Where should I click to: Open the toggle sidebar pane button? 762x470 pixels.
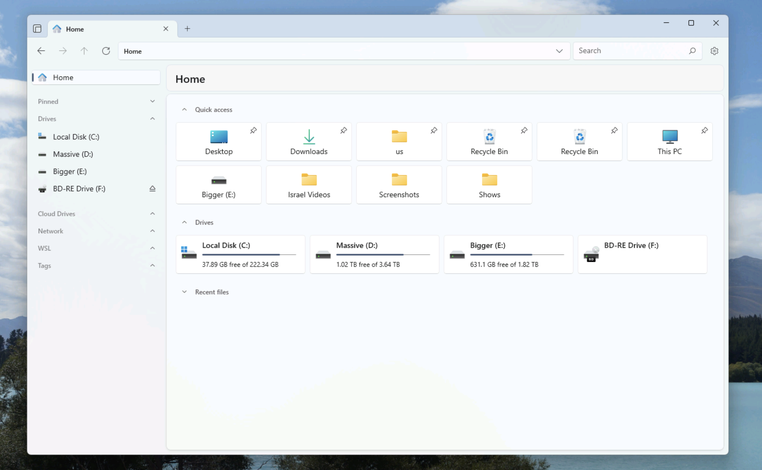click(37, 28)
